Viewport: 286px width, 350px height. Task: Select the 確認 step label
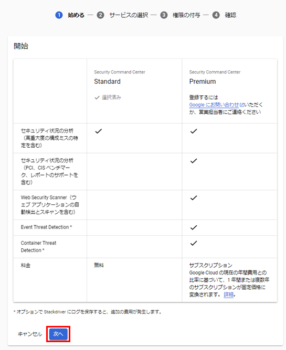tap(230, 15)
